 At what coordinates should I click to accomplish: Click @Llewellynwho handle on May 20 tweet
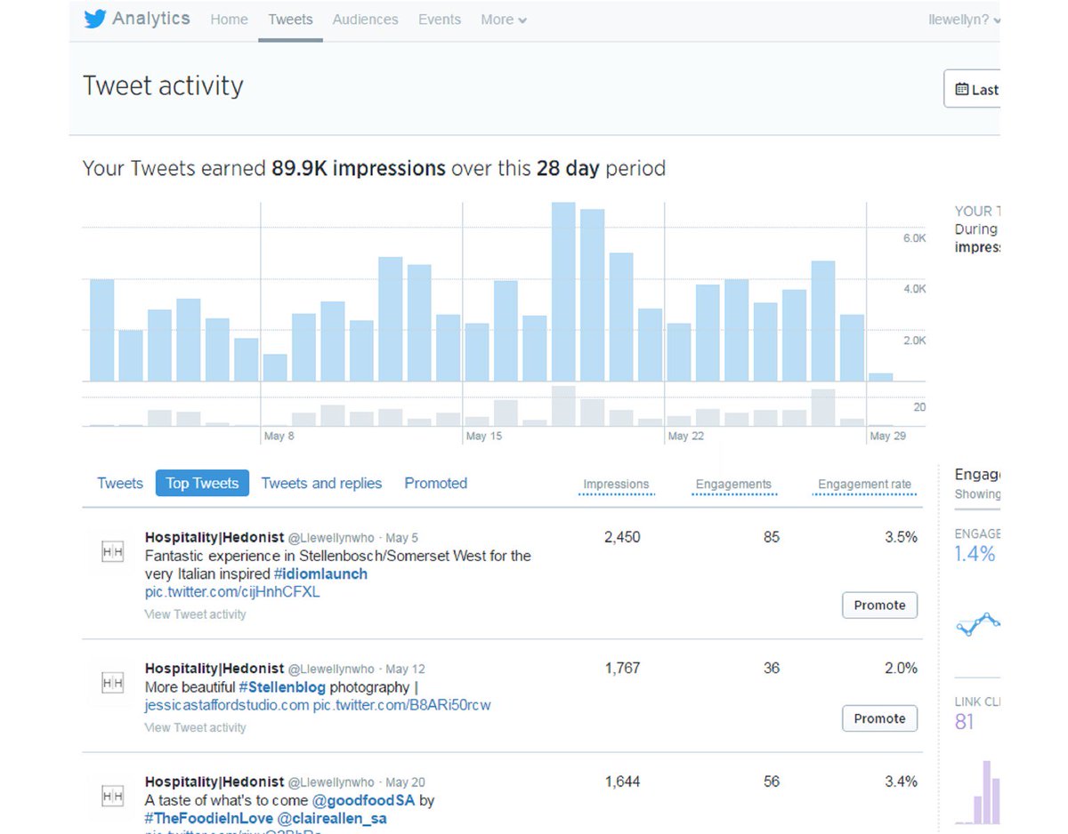(x=332, y=782)
